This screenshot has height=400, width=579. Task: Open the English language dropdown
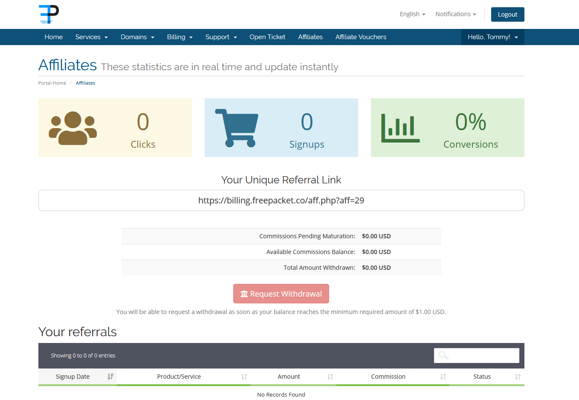(412, 14)
